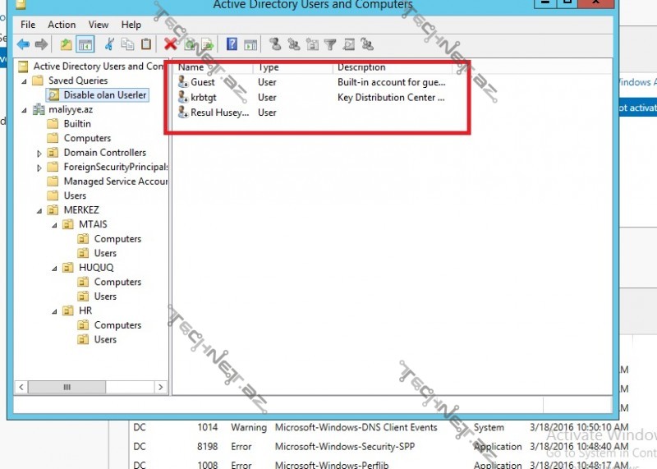The image size is (657, 469).
Task: Click the Up one level folder icon
Action: point(66,44)
